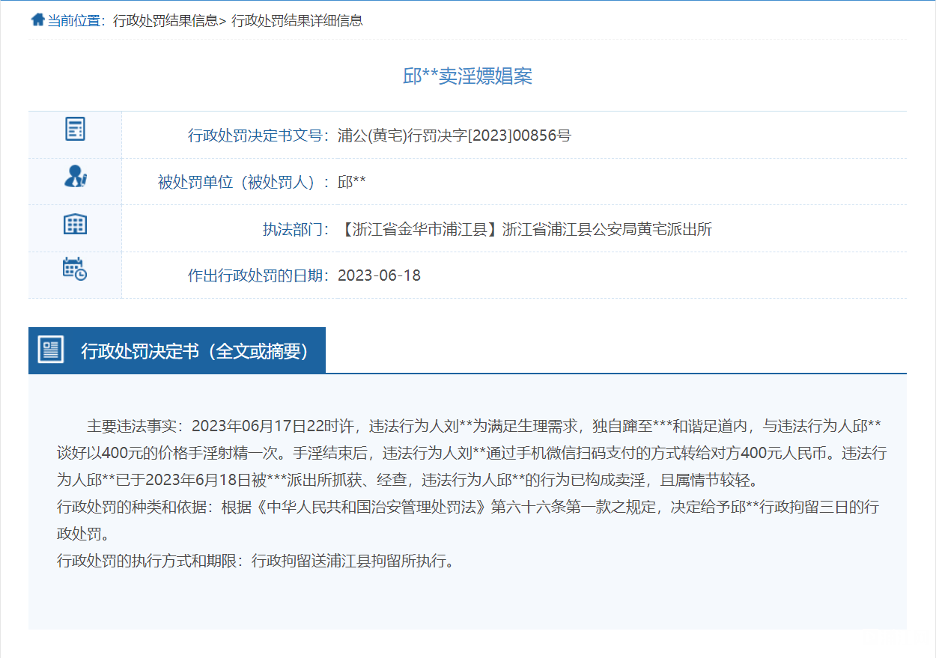Click the penalized person value 邱**

click(x=352, y=182)
